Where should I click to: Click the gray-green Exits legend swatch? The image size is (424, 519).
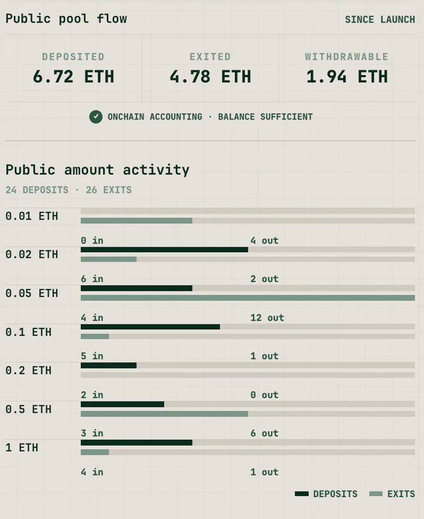(376, 494)
